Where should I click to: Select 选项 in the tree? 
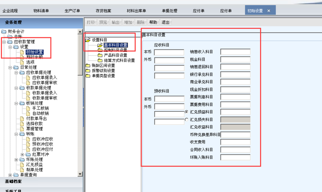click(30, 62)
